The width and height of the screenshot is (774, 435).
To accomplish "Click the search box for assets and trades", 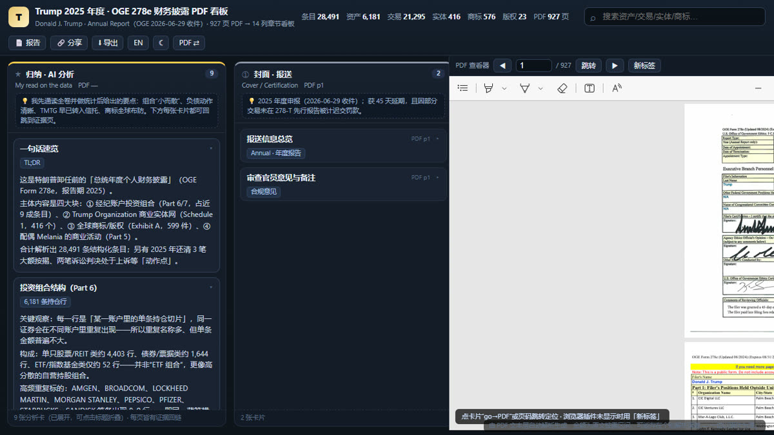I will 675,17.
